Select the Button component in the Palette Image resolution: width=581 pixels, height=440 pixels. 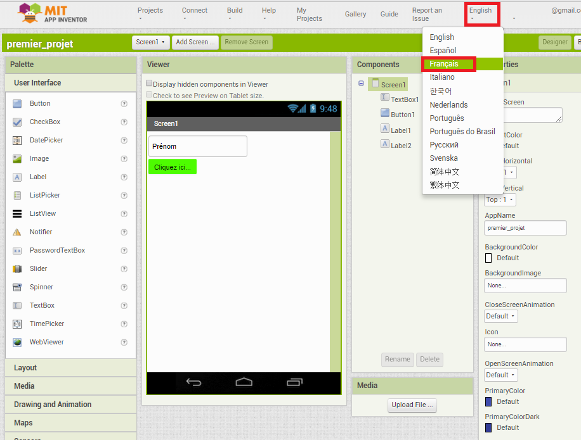pyautogui.click(x=38, y=103)
